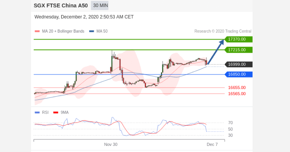Click the 16655.00 red support value
Screen dimensions: 290x152
tap(237, 88)
